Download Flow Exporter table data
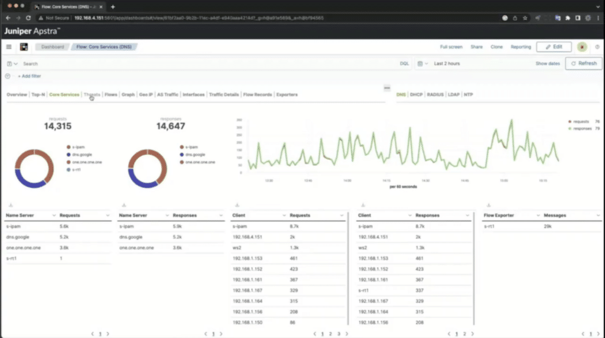 pos(489,205)
